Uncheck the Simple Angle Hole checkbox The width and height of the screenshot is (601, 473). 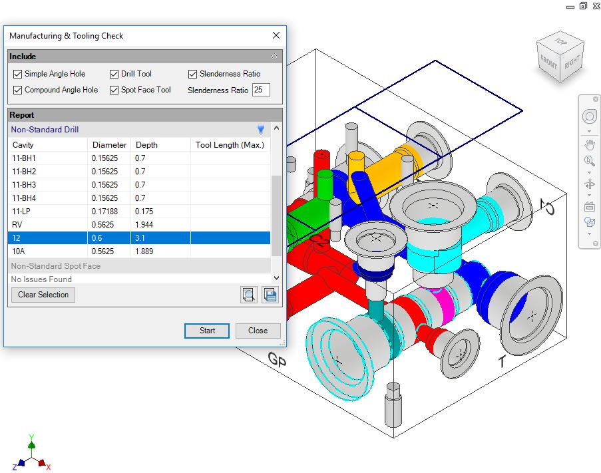[18, 74]
